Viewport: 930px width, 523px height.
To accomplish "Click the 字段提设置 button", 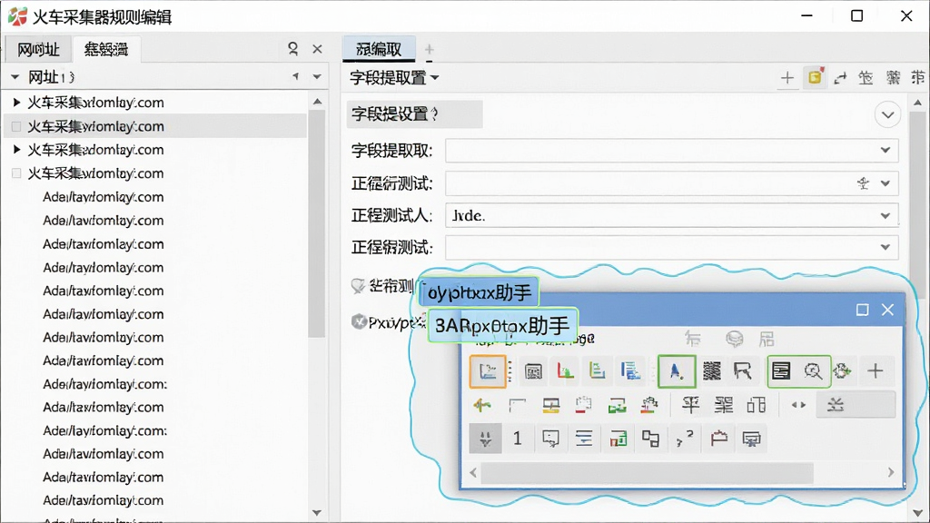I will click(x=414, y=113).
